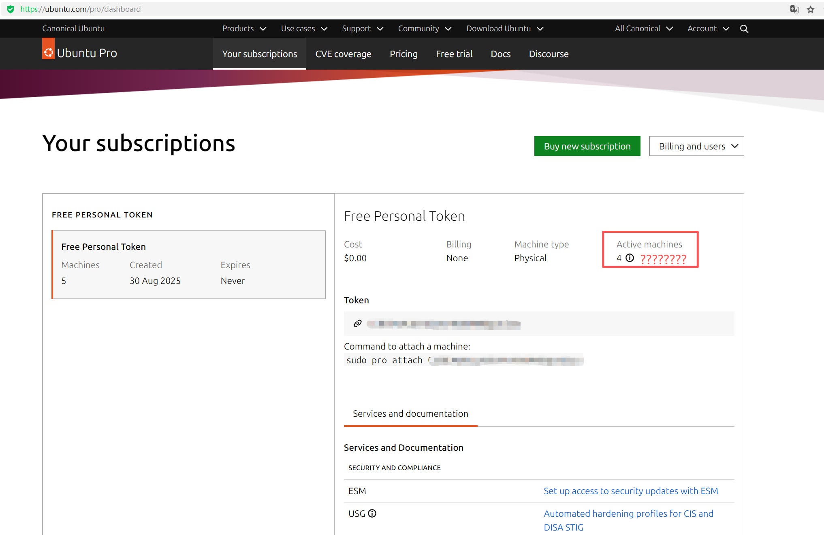Open the All Canonical dropdown
This screenshot has height=535, width=824.
tap(644, 29)
